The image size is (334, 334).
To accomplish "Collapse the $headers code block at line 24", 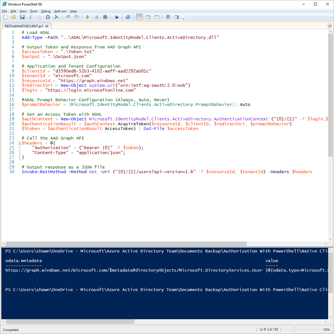I will point(19,143).
